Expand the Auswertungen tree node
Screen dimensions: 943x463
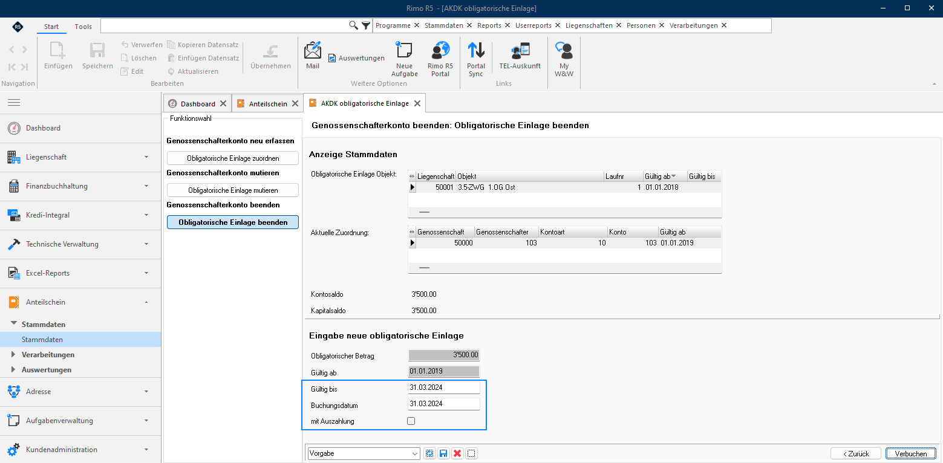13,370
